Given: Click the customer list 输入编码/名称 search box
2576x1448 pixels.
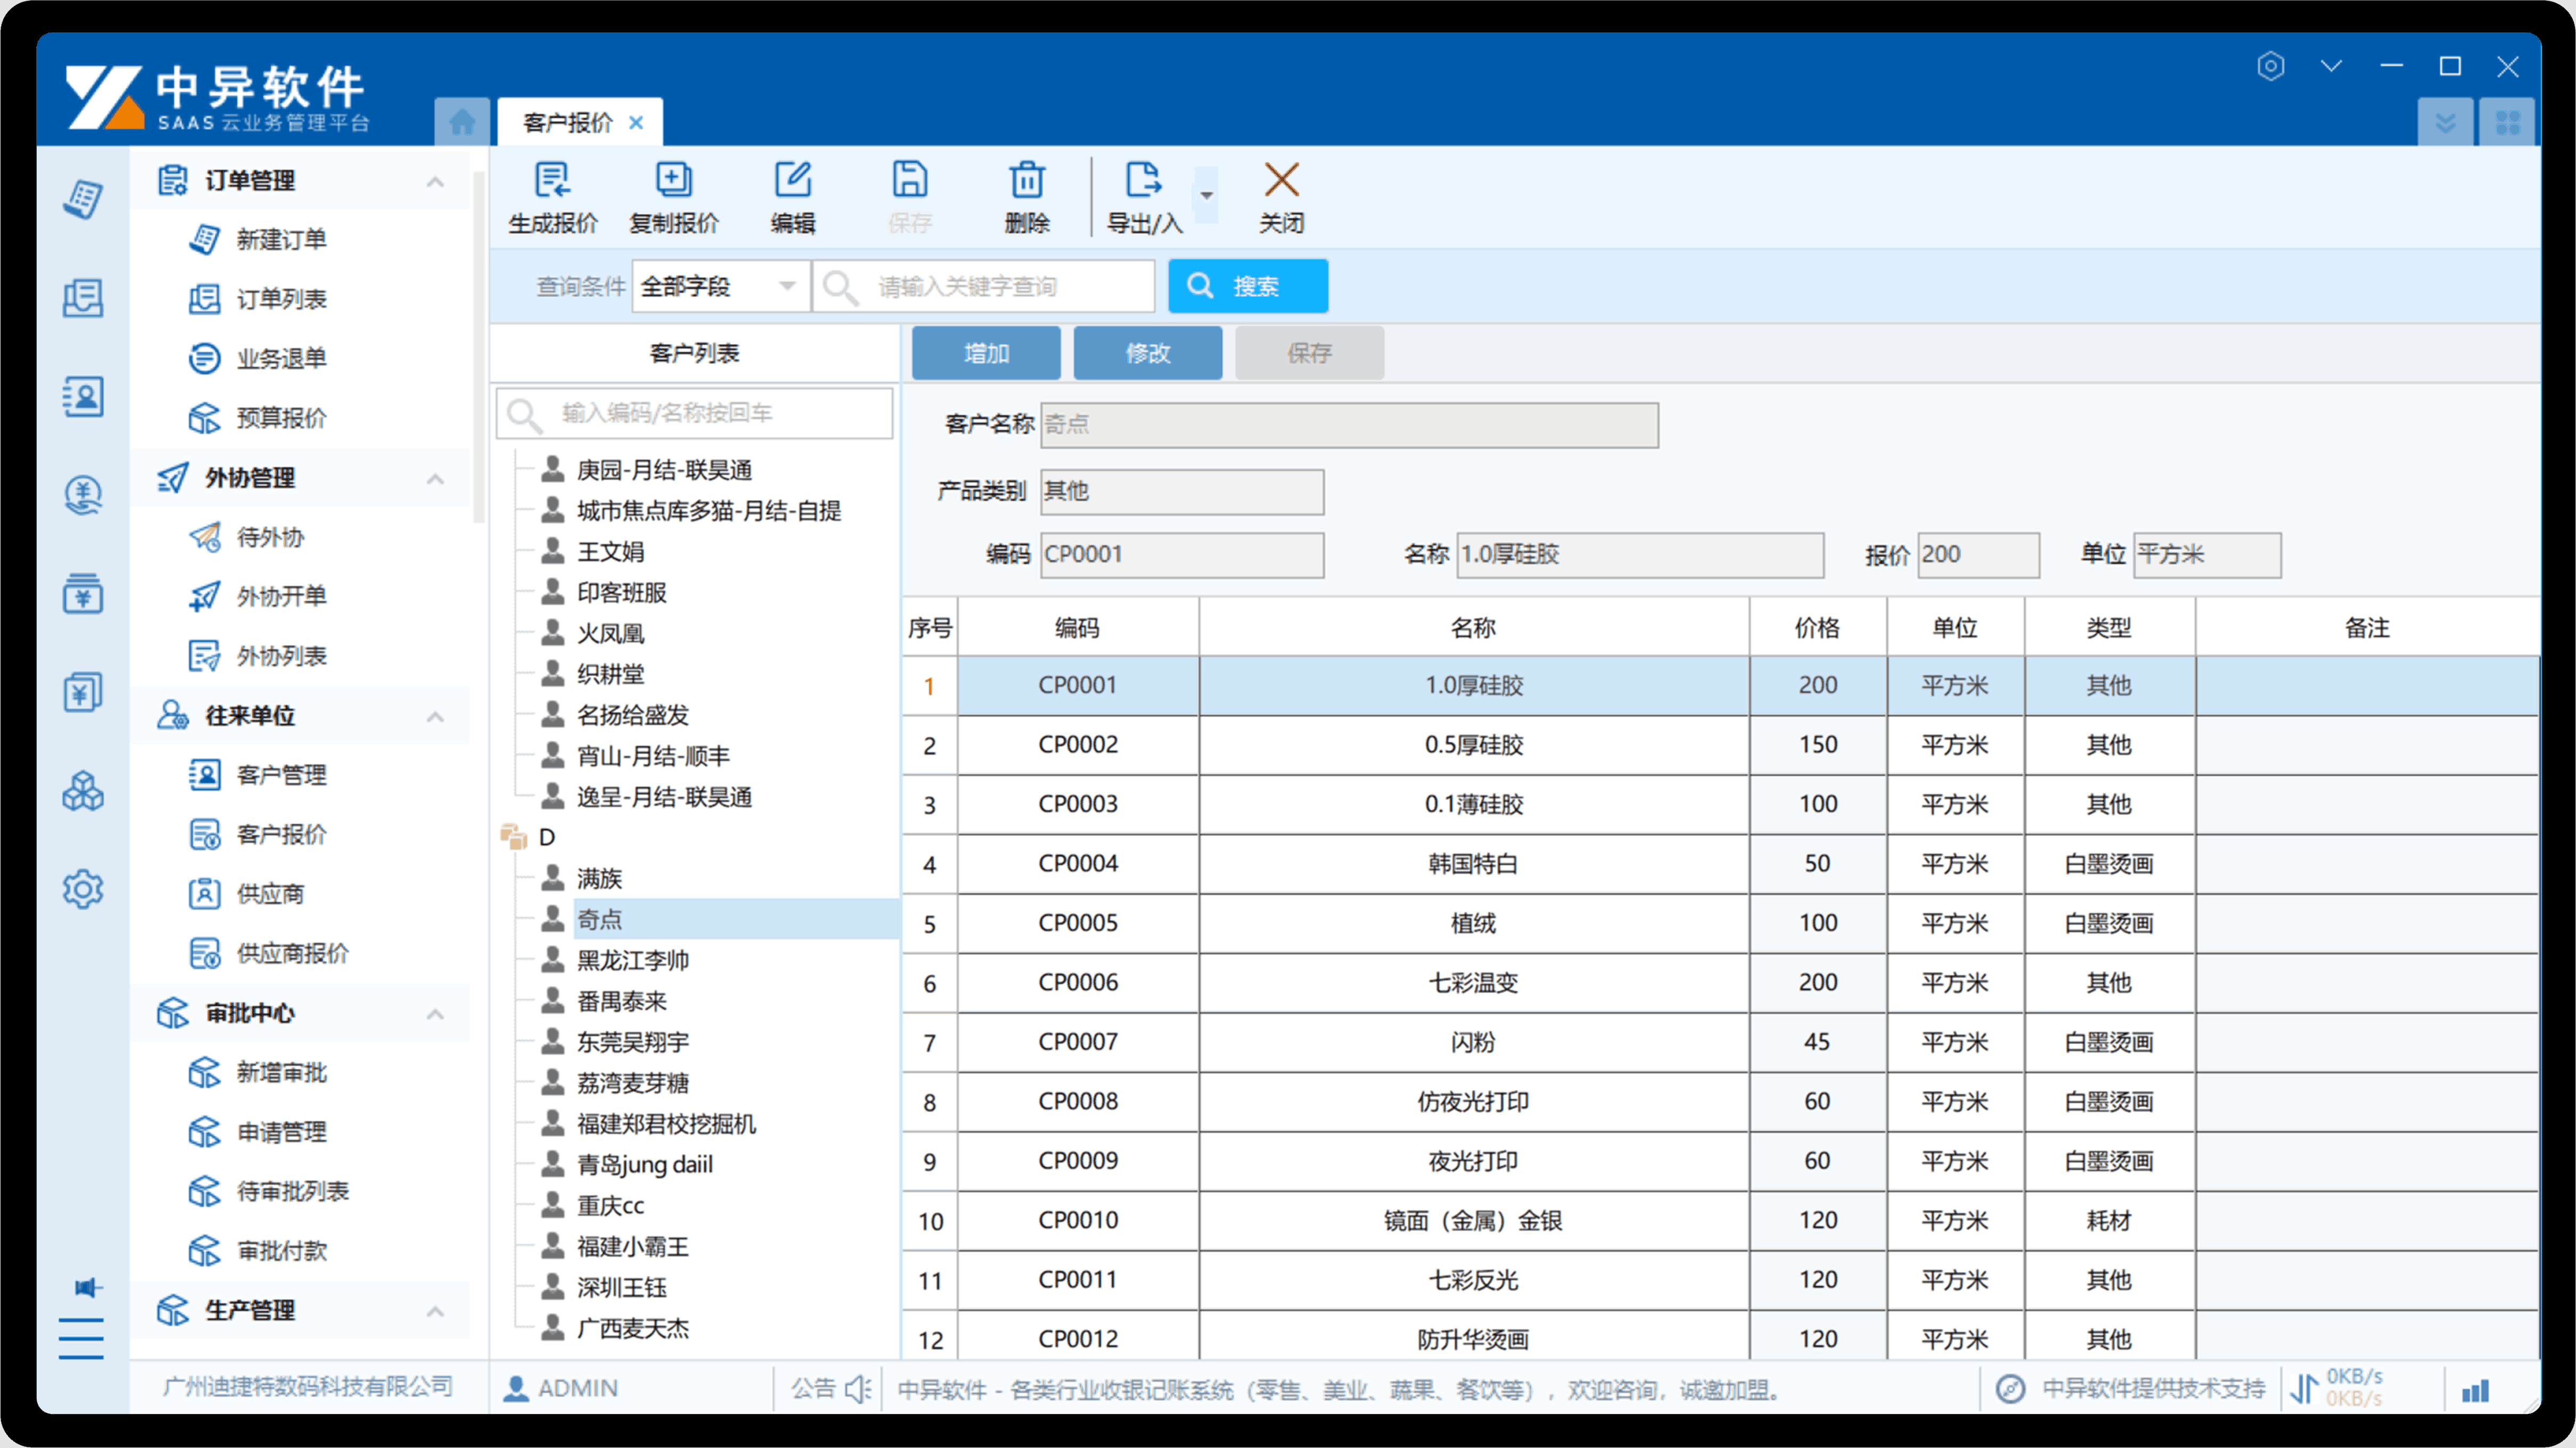Looking at the screenshot, I should click(x=695, y=413).
